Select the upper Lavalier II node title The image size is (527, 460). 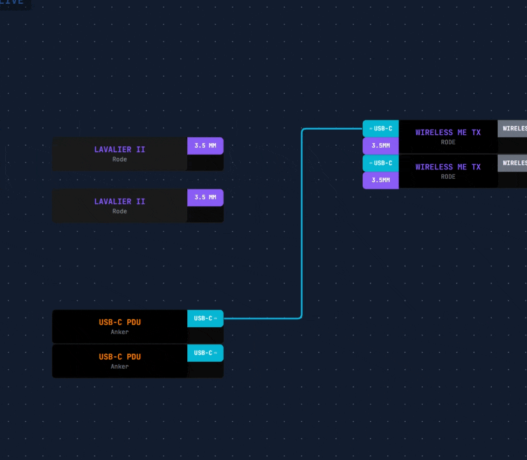tap(119, 149)
